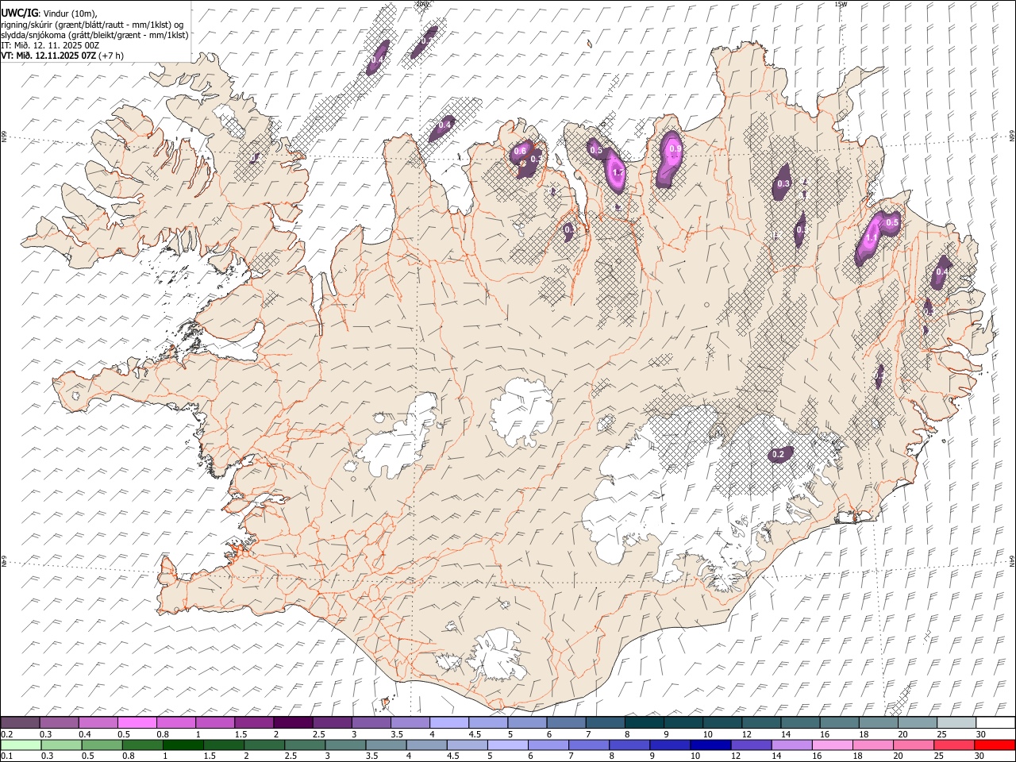Viewport: 1016px width, 762px height.
Task: Select the pure red rain swatch at 30
Action: (994, 745)
